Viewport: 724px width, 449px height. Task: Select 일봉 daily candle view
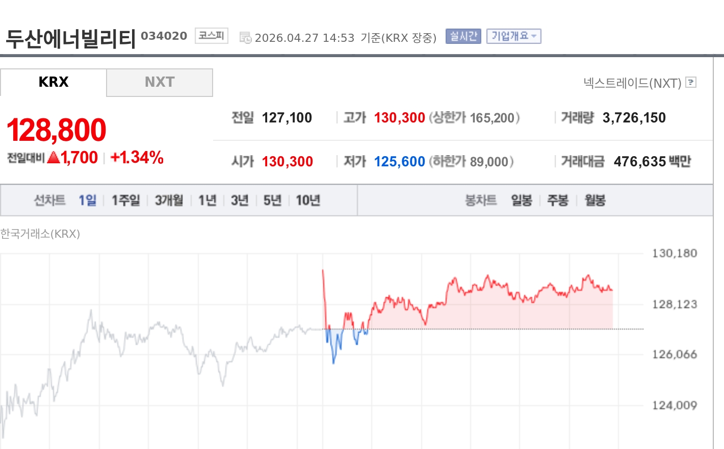pyautogui.click(x=521, y=200)
